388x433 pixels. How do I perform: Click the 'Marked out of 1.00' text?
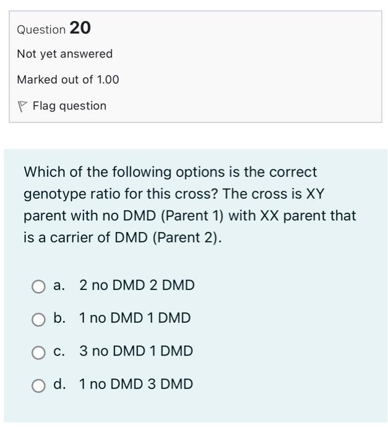(x=68, y=80)
